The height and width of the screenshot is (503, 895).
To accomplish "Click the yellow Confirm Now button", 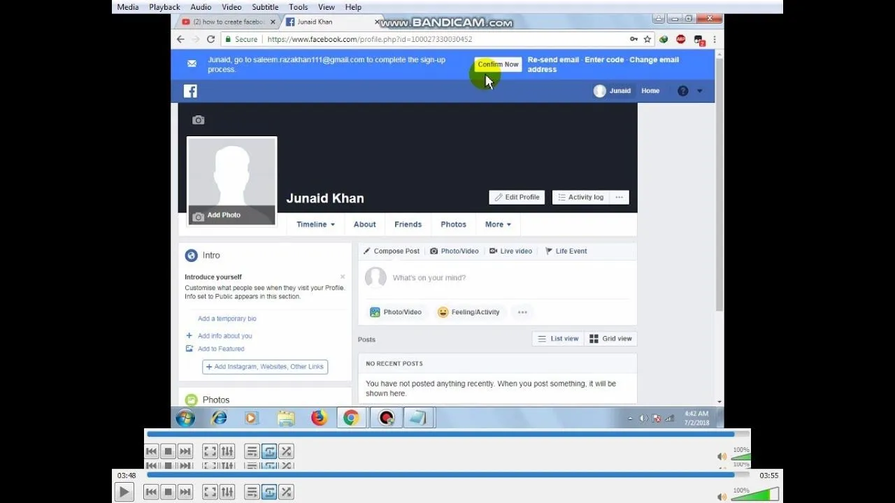I will [x=498, y=64].
